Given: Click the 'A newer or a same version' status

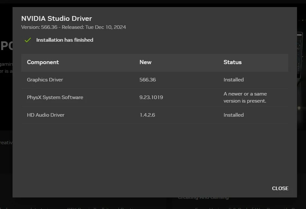Looking at the screenshot, I should [x=245, y=97].
